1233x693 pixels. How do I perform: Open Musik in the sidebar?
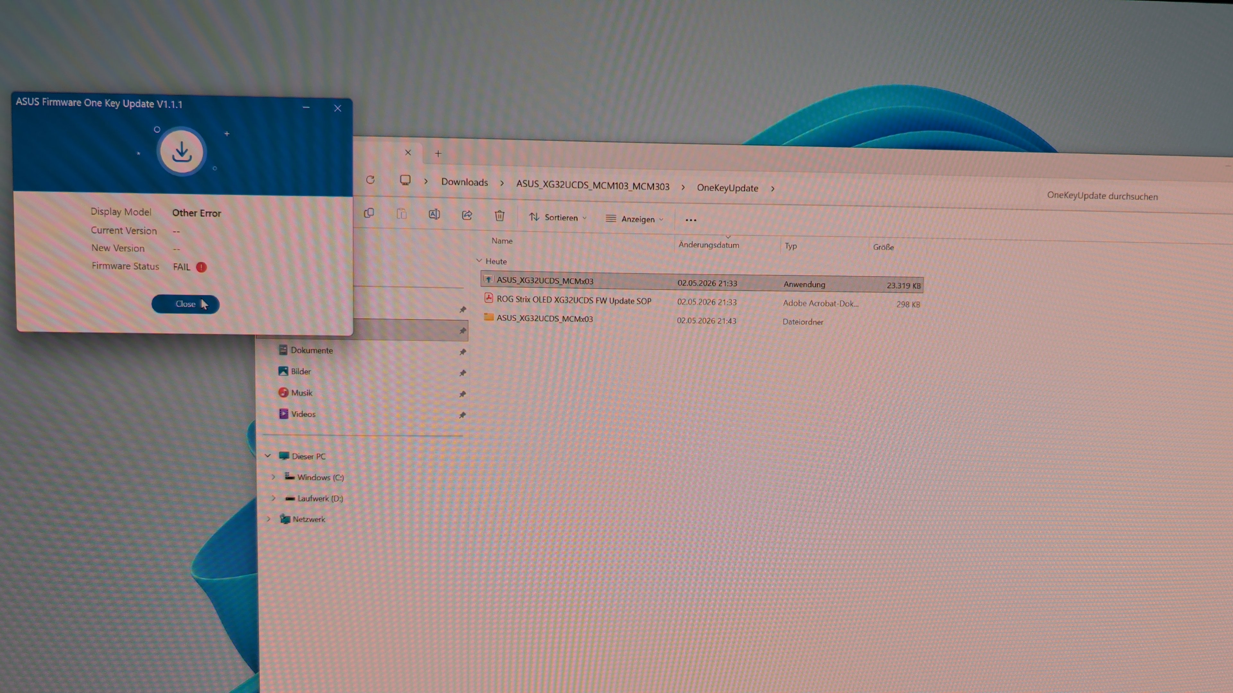tap(302, 393)
